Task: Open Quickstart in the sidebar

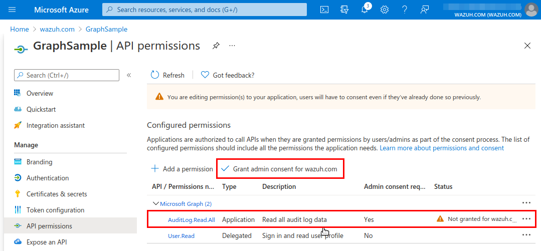Action: pyautogui.click(x=41, y=110)
